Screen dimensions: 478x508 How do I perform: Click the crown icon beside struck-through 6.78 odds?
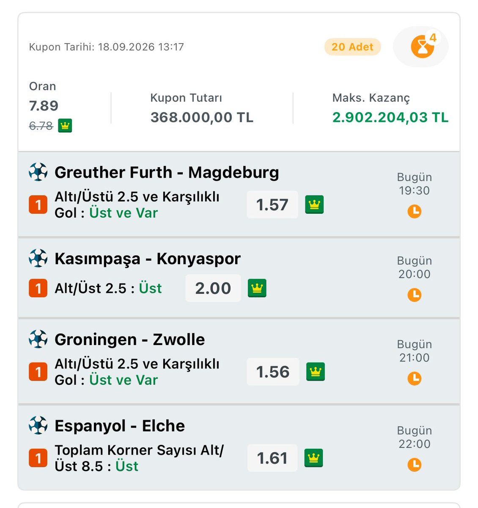(65, 126)
